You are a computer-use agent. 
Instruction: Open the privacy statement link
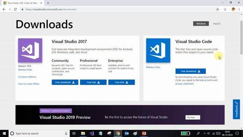185,84
